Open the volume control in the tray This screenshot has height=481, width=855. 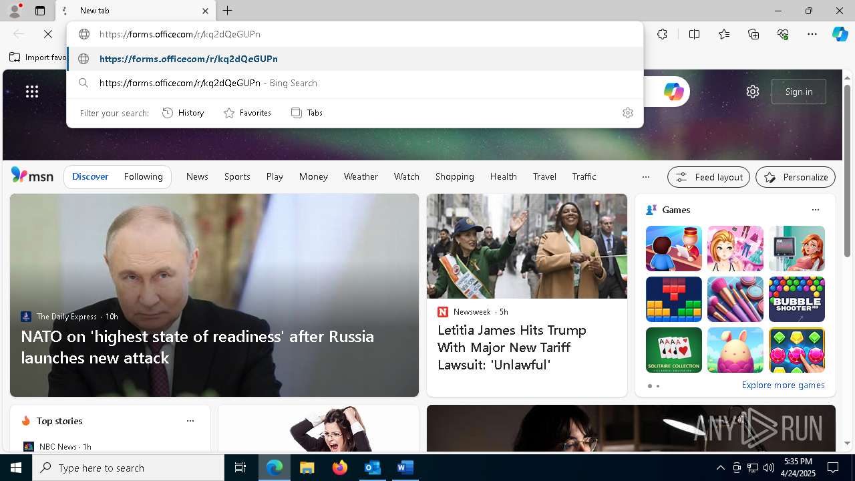click(x=769, y=468)
